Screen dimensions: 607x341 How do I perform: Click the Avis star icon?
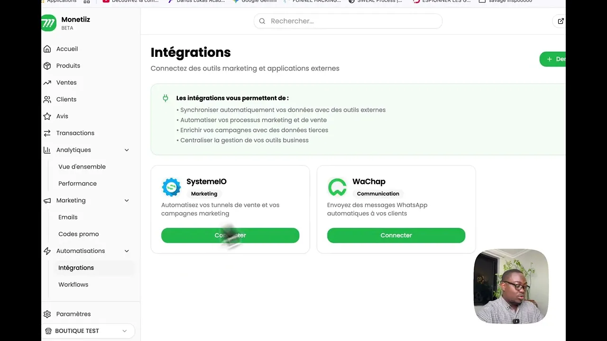pyautogui.click(x=47, y=116)
